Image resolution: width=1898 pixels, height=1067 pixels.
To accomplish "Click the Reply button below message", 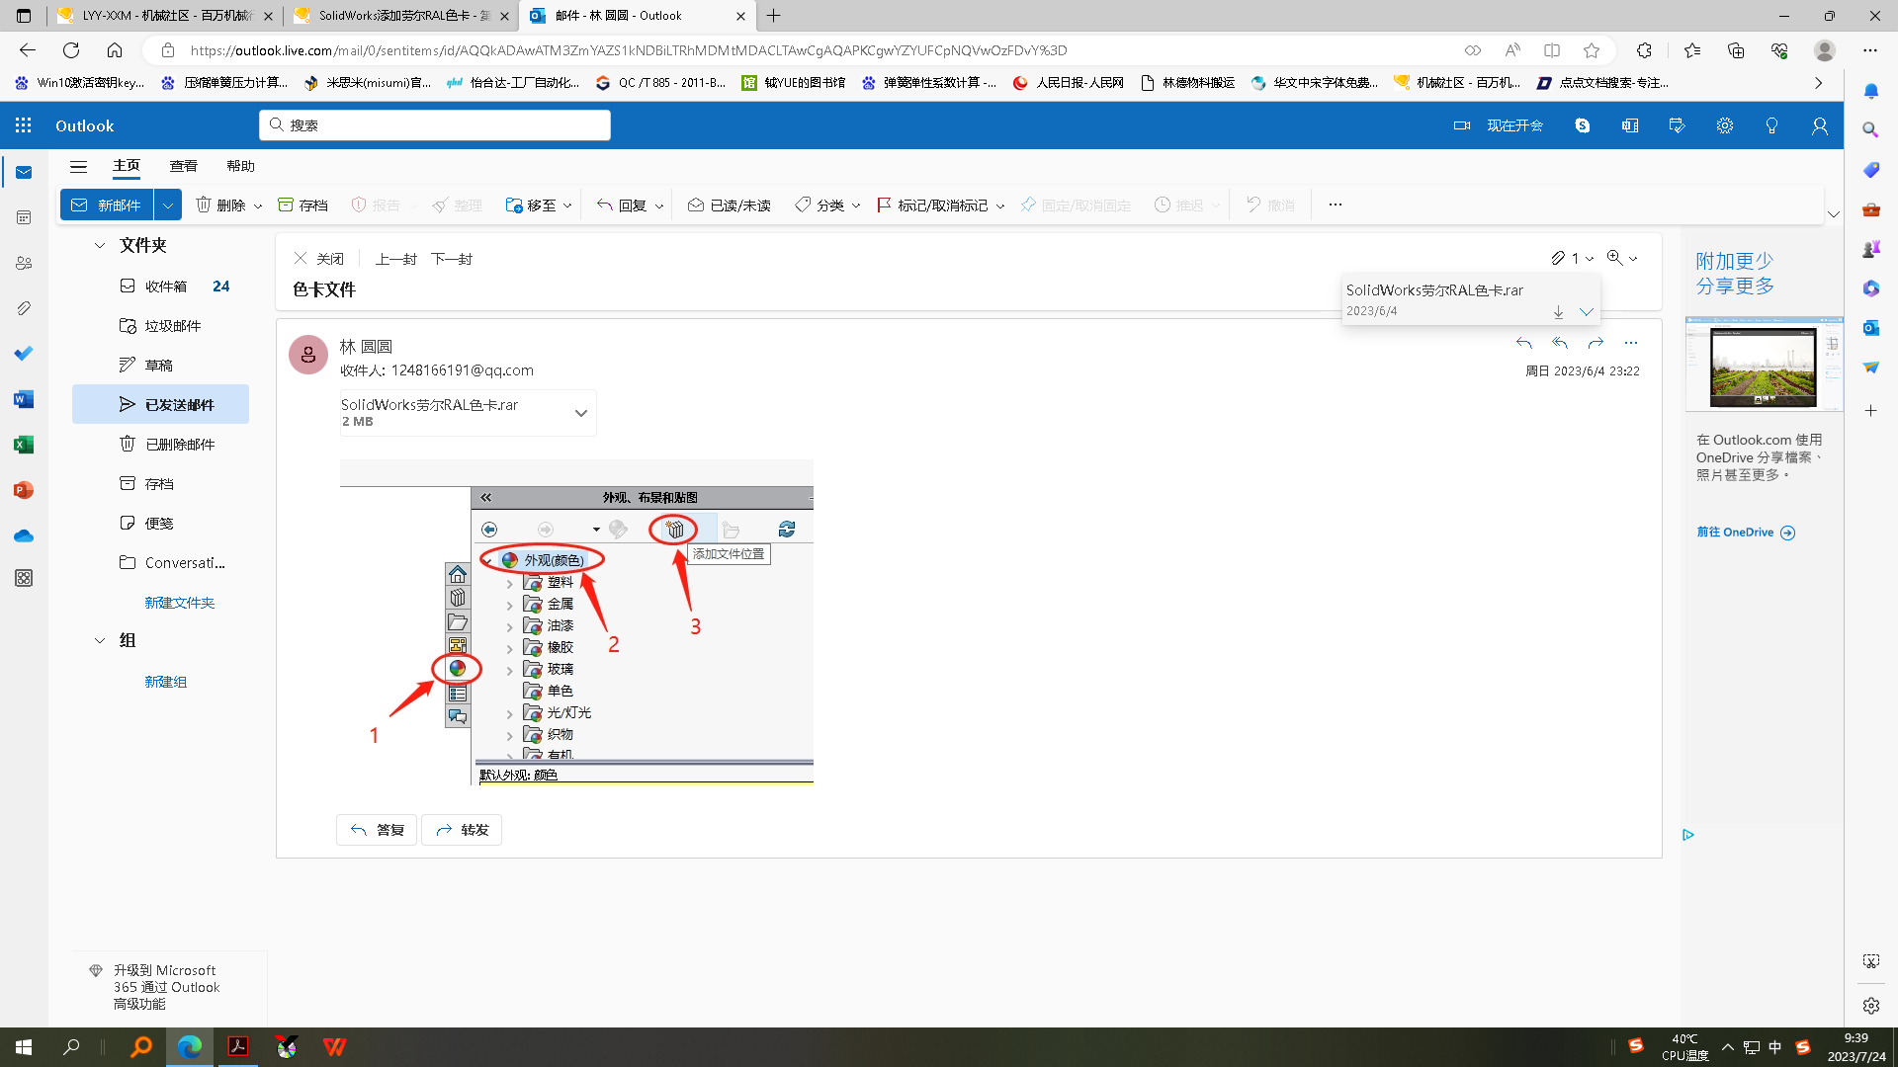I will coord(377,830).
